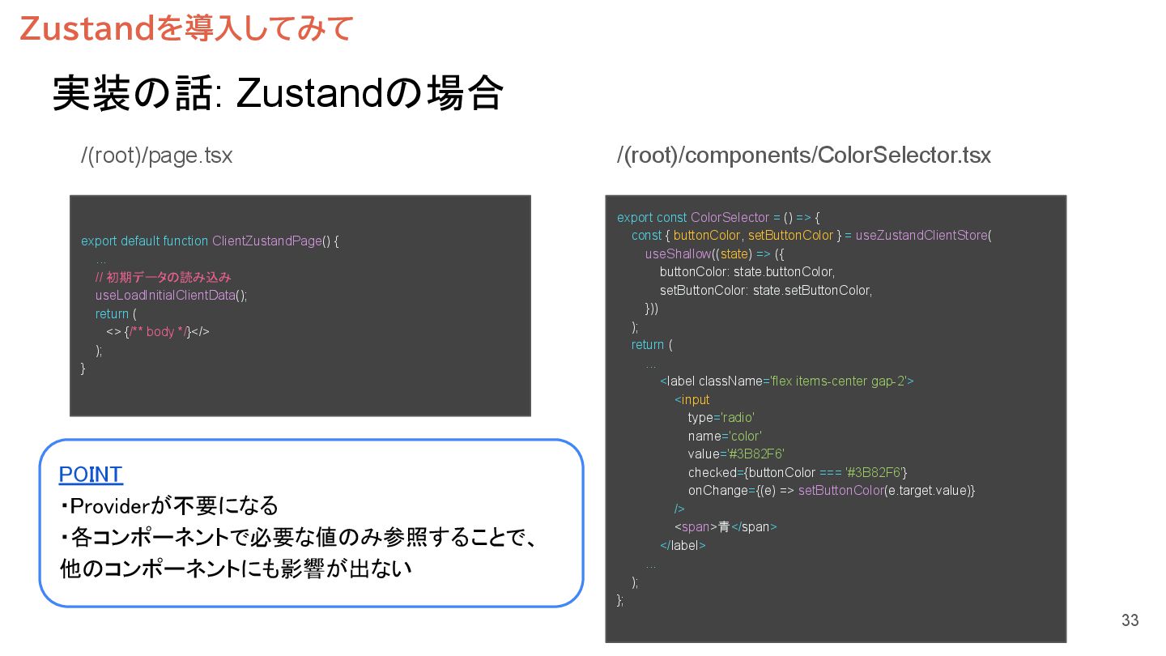Image resolution: width=1166 pixels, height=656 pixels.
Task: Click the {/** body */} JSX line
Action: coord(158,331)
